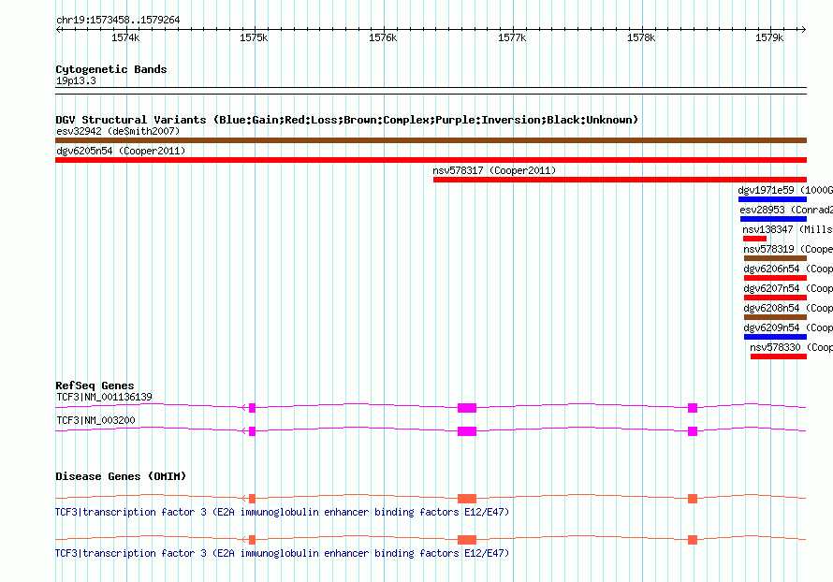Click the blue dgv6209n54 gain bar
The image size is (833, 582).
(776, 337)
